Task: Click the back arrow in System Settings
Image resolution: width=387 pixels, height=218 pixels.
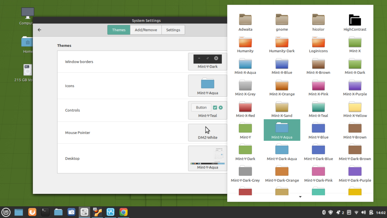Action: coord(39,30)
